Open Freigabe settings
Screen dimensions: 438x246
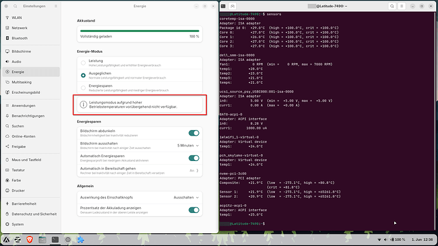point(31,146)
